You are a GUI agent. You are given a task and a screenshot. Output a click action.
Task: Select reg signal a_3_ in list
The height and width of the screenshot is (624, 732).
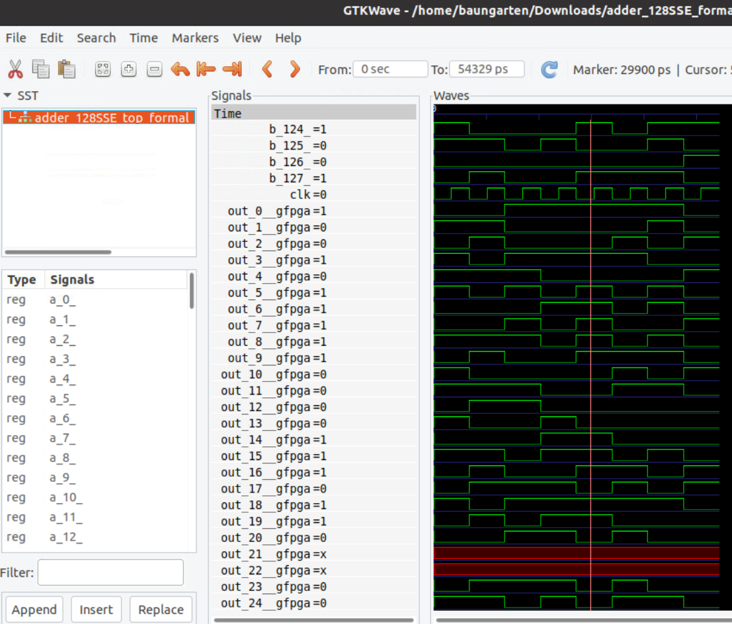point(95,359)
